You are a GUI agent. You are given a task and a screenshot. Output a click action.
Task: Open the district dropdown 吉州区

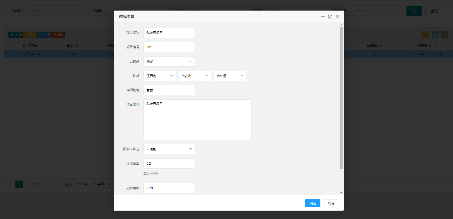coord(230,76)
